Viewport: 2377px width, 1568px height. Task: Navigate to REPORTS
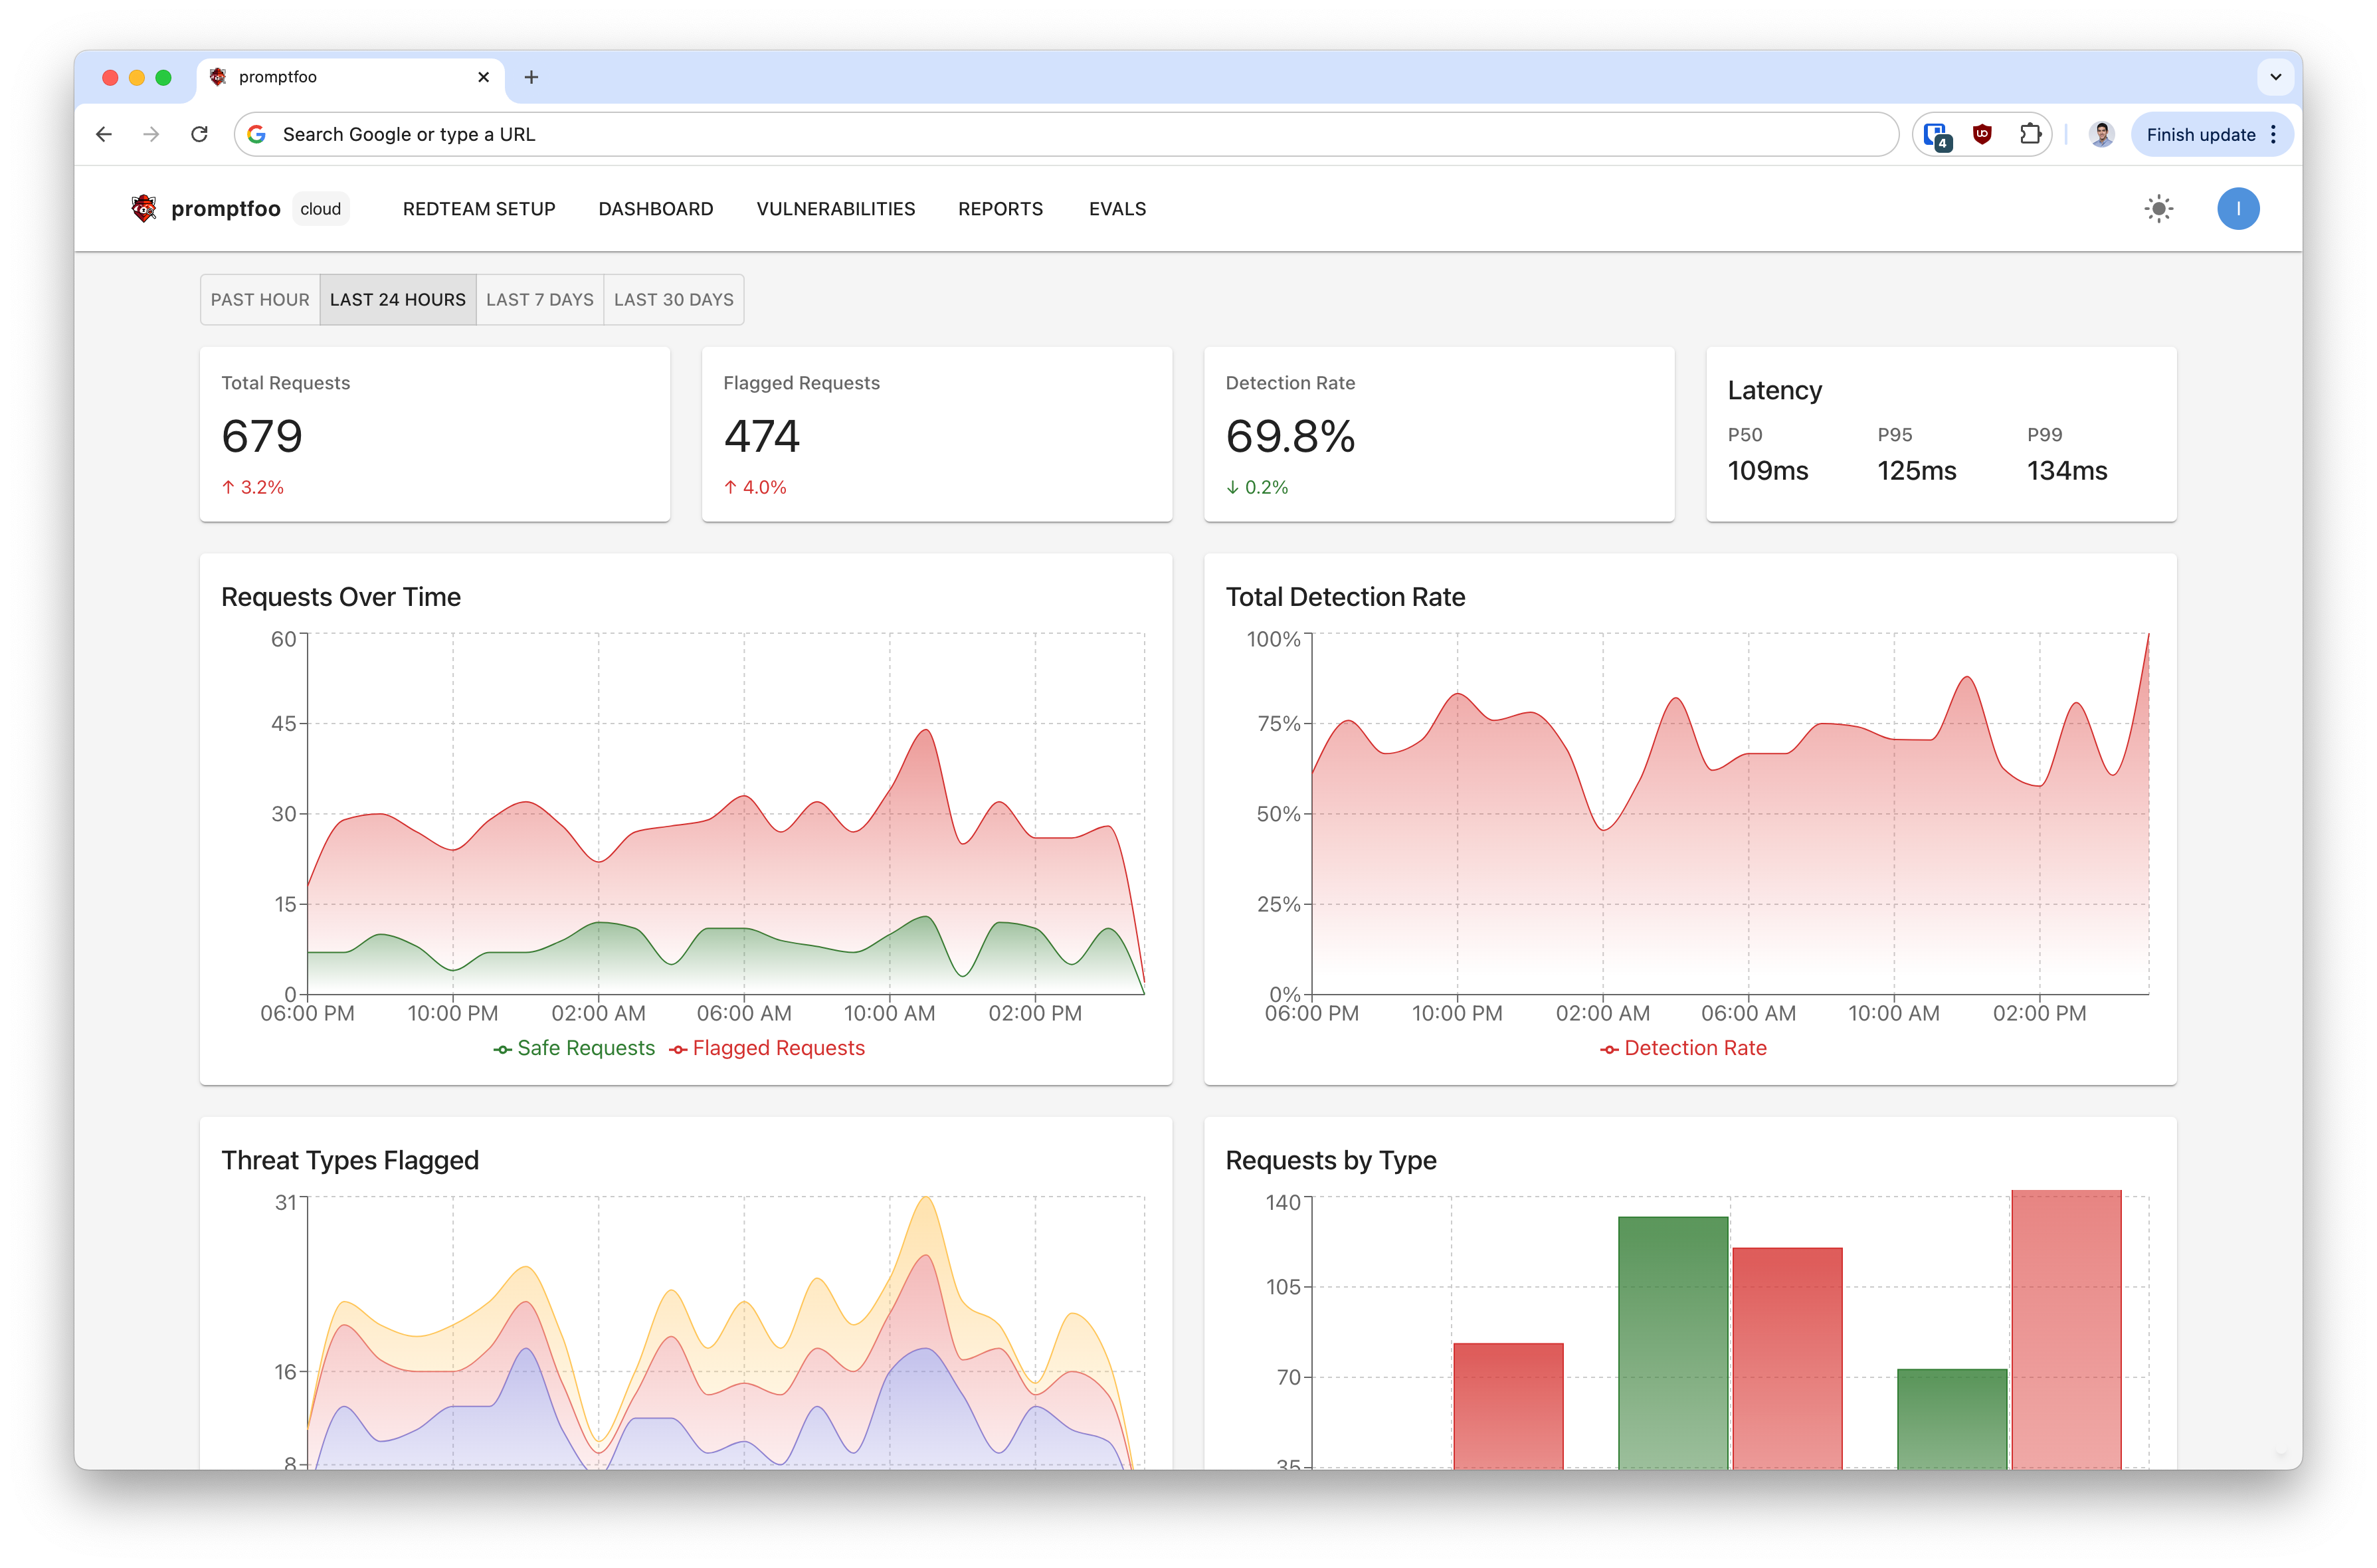click(x=1000, y=209)
